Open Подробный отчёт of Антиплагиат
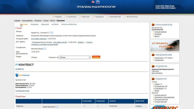 tap(22, 91)
